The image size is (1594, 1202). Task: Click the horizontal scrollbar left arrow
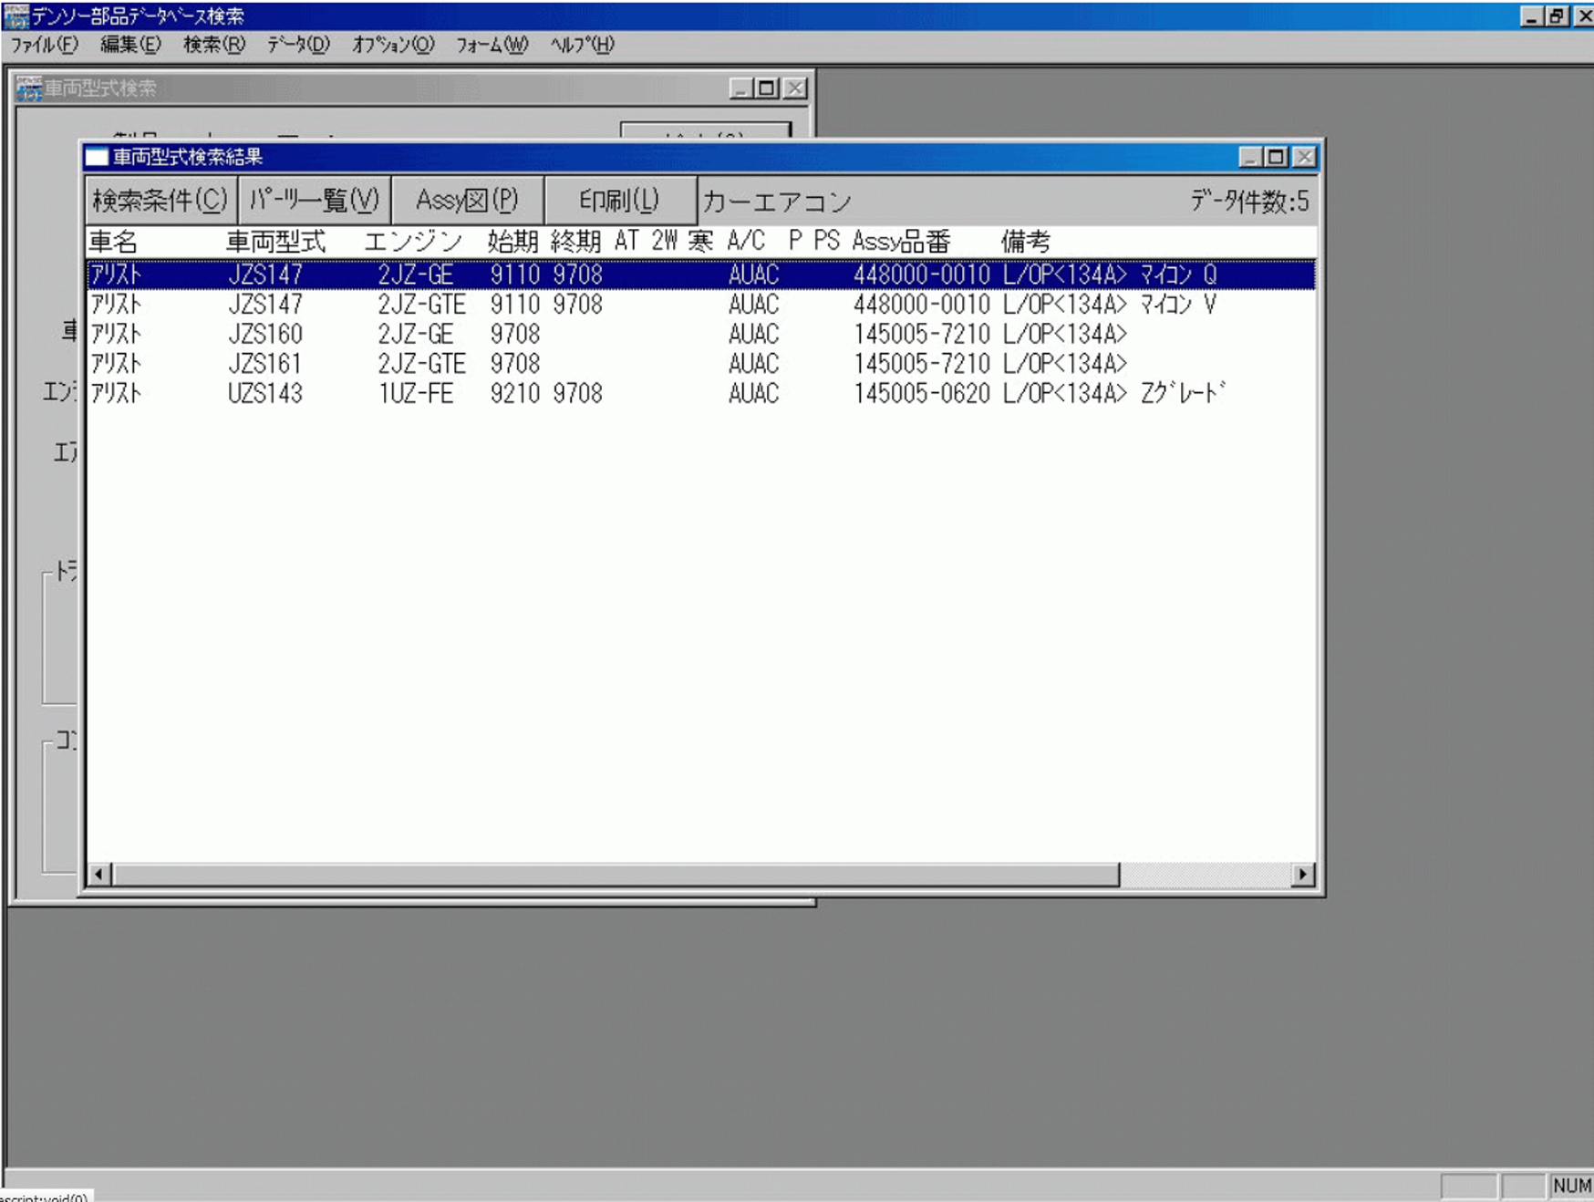click(x=99, y=875)
